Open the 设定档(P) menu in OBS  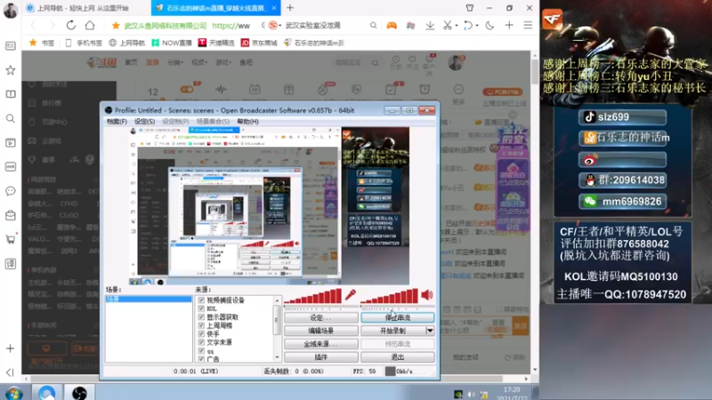point(175,122)
